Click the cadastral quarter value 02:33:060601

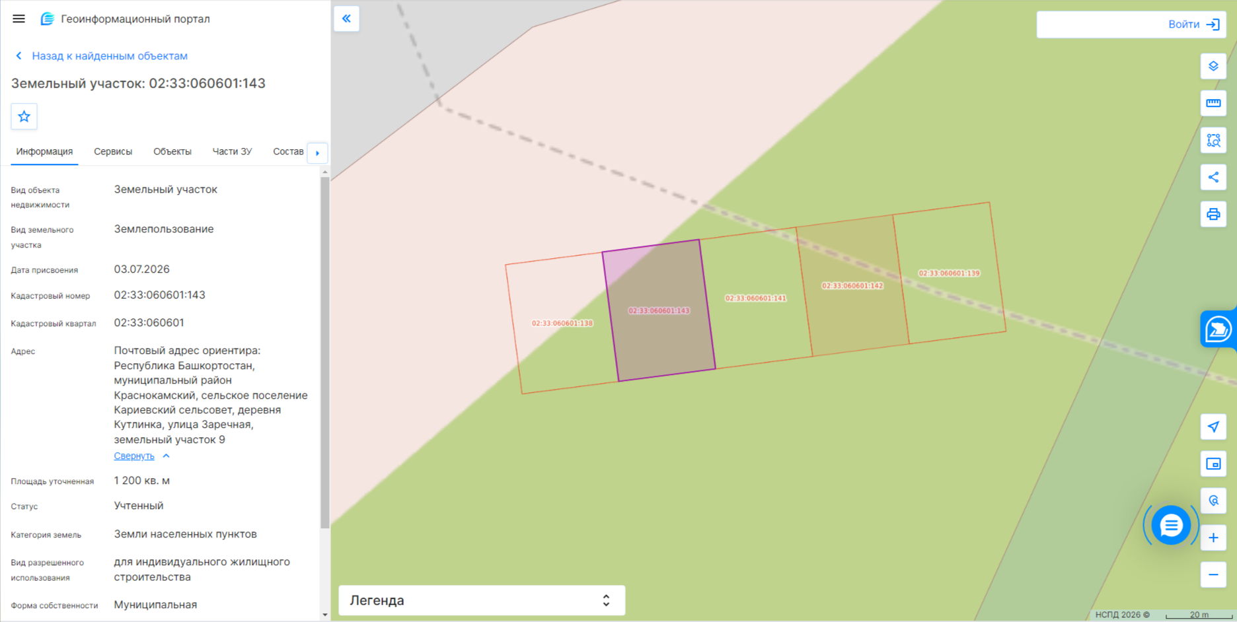coord(149,323)
